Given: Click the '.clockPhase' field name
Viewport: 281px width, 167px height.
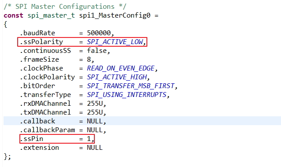Looking at the screenshot, I should [41, 68].
